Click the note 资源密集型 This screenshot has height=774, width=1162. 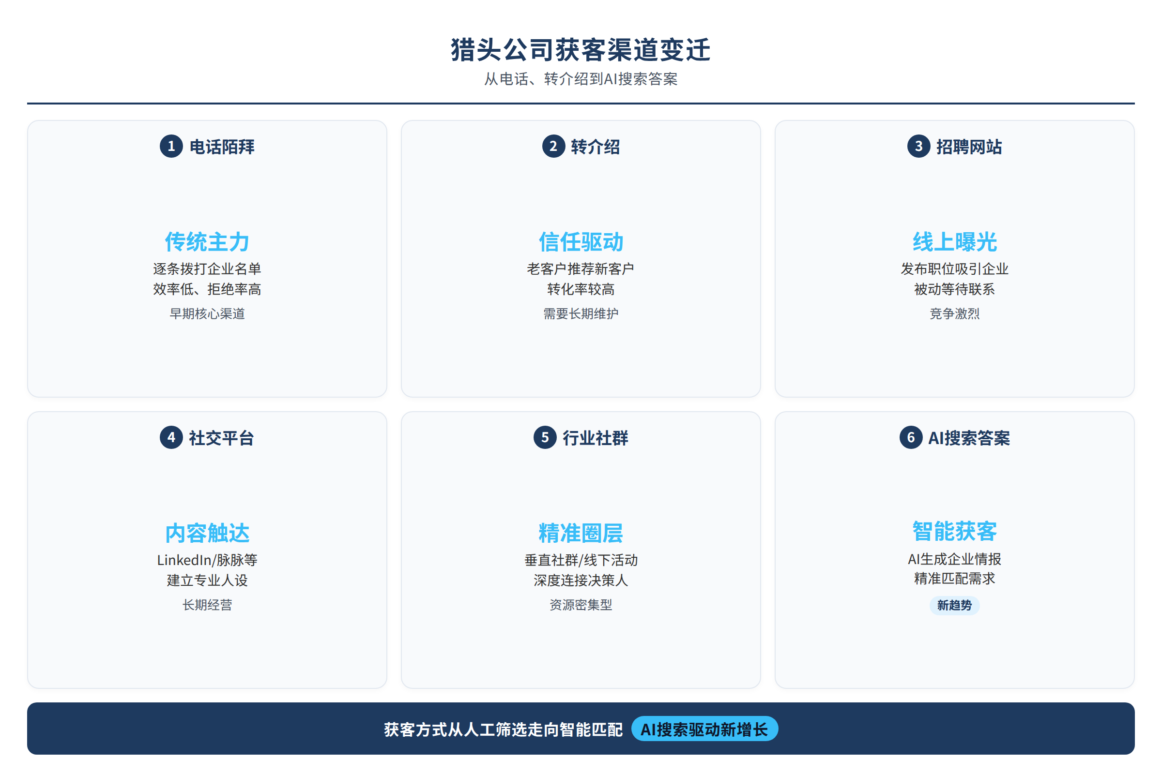pyautogui.click(x=581, y=605)
